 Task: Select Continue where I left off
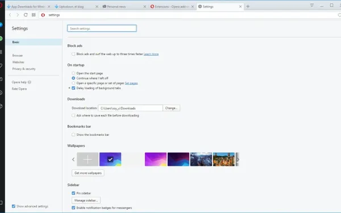[x=73, y=78]
